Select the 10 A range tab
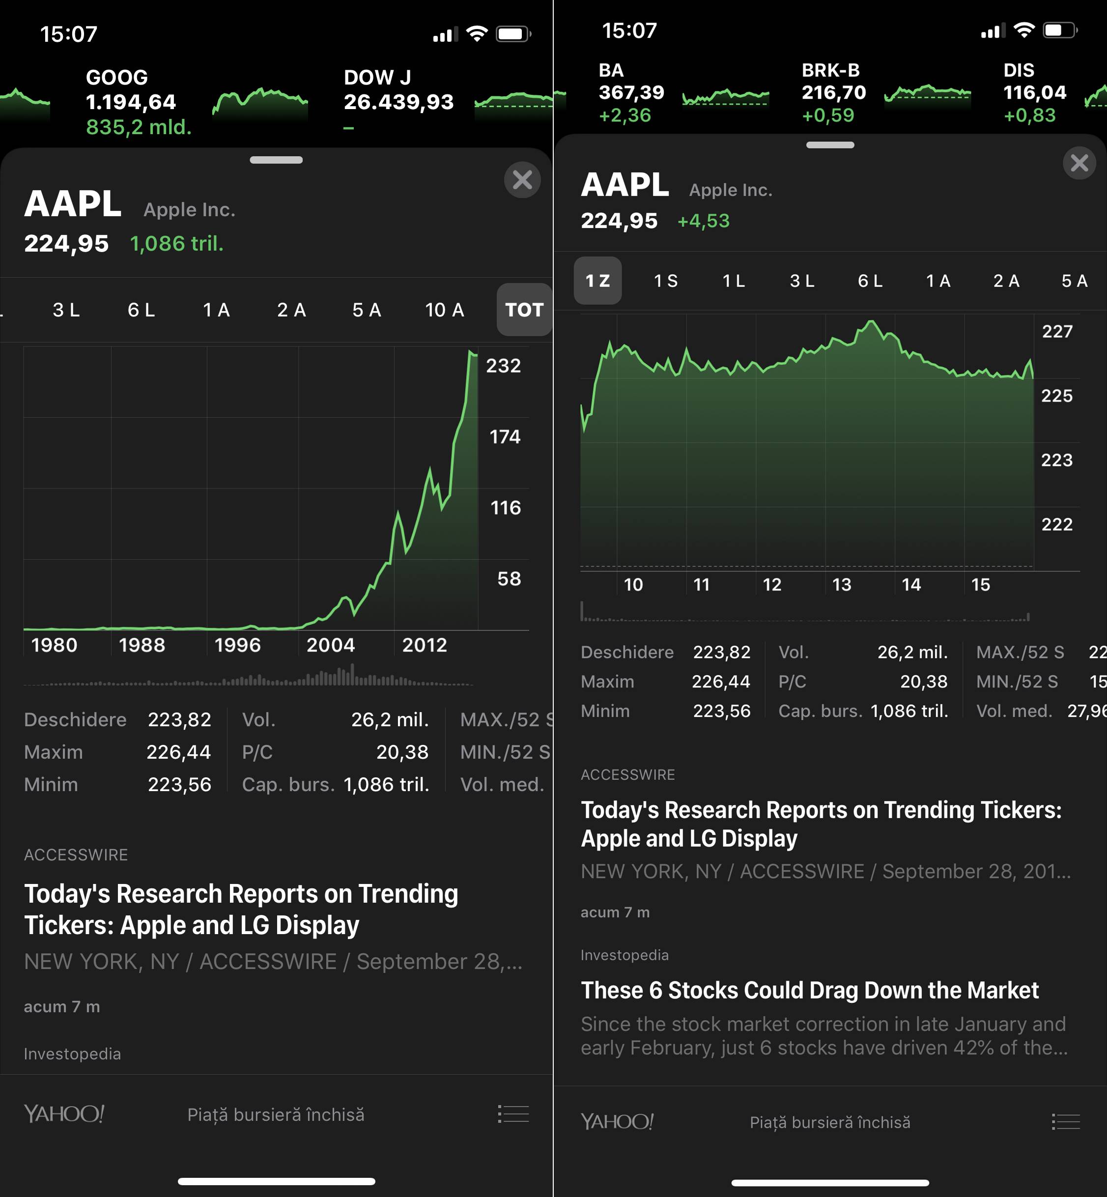This screenshot has width=1107, height=1197. pos(445,310)
